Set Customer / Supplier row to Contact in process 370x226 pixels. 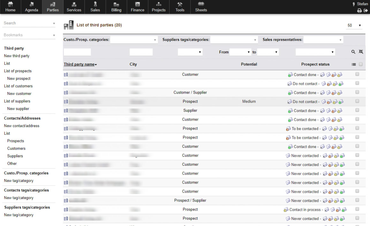340,93
